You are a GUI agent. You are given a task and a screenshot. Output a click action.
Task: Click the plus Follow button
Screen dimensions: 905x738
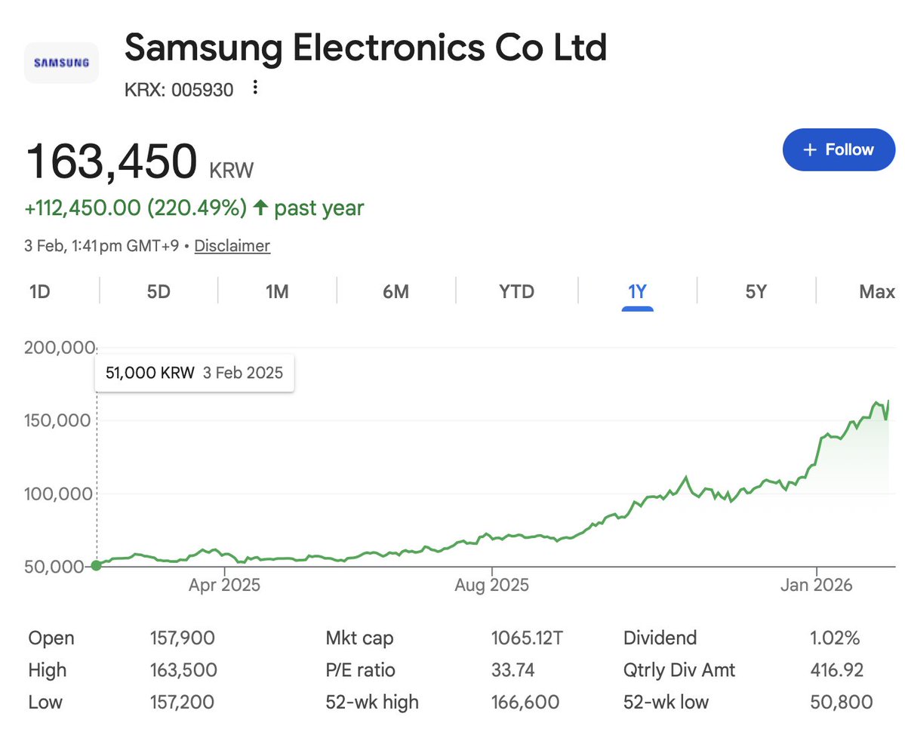pyautogui.click(x=838, y=149)
